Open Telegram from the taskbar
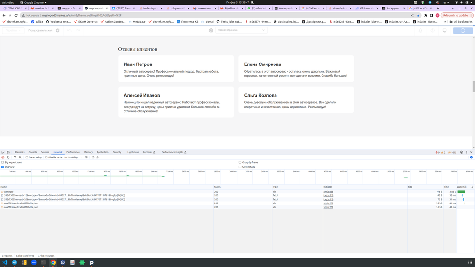This screenshot has width=475, height=267. tap(14, 262)
